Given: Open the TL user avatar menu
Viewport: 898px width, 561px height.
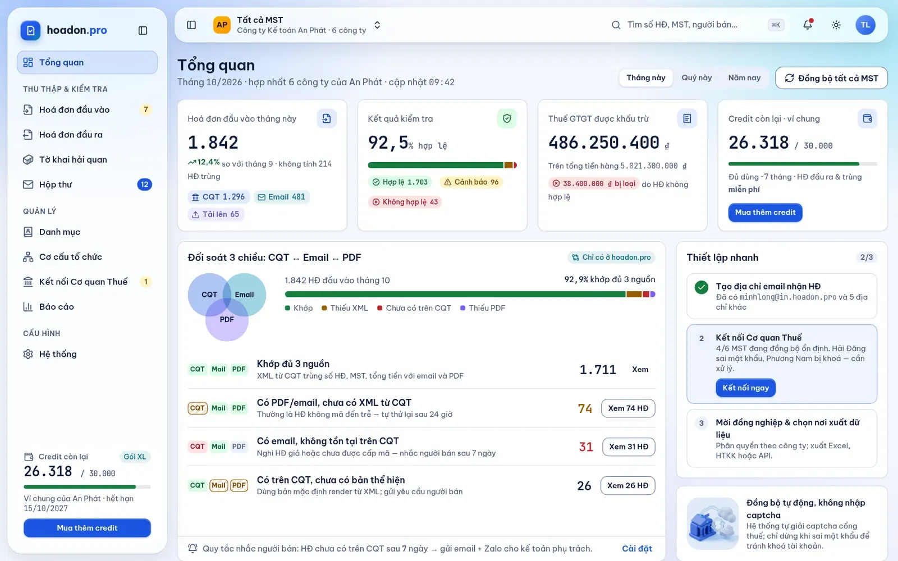Looking at the screenshot, I should [865, 25].
